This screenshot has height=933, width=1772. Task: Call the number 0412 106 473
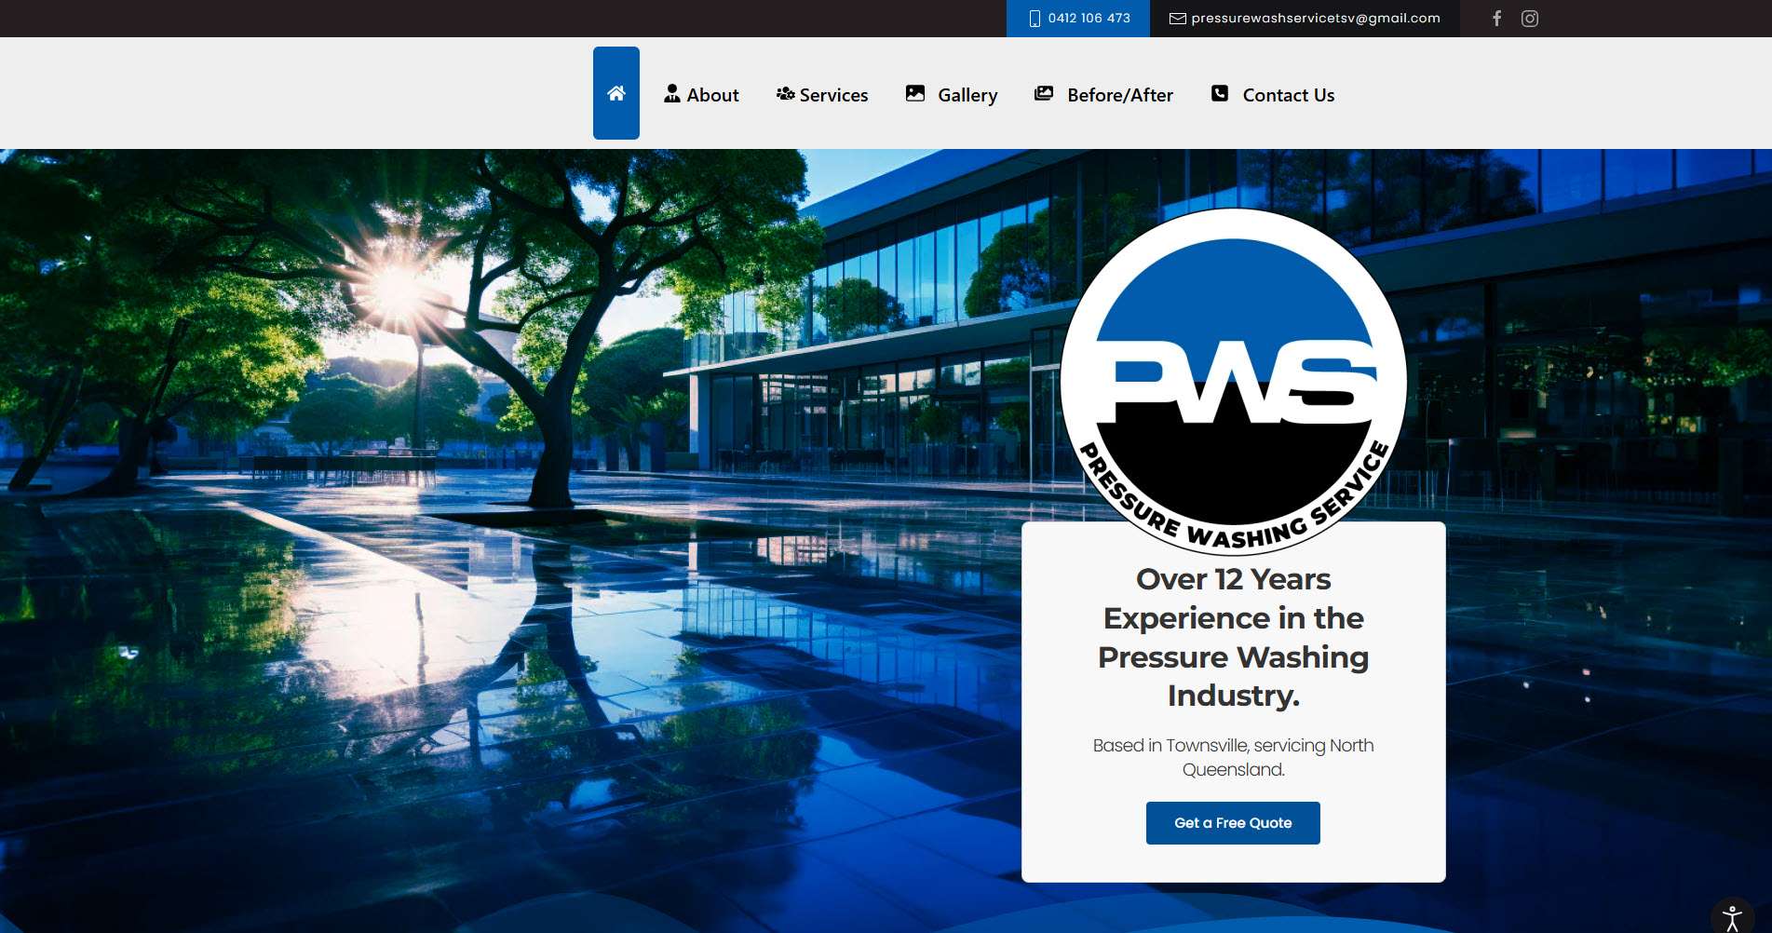click(1089, 19)
